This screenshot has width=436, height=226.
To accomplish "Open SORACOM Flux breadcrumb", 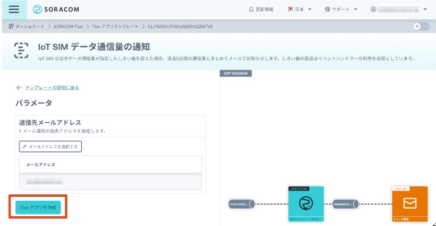I will 68,26.
